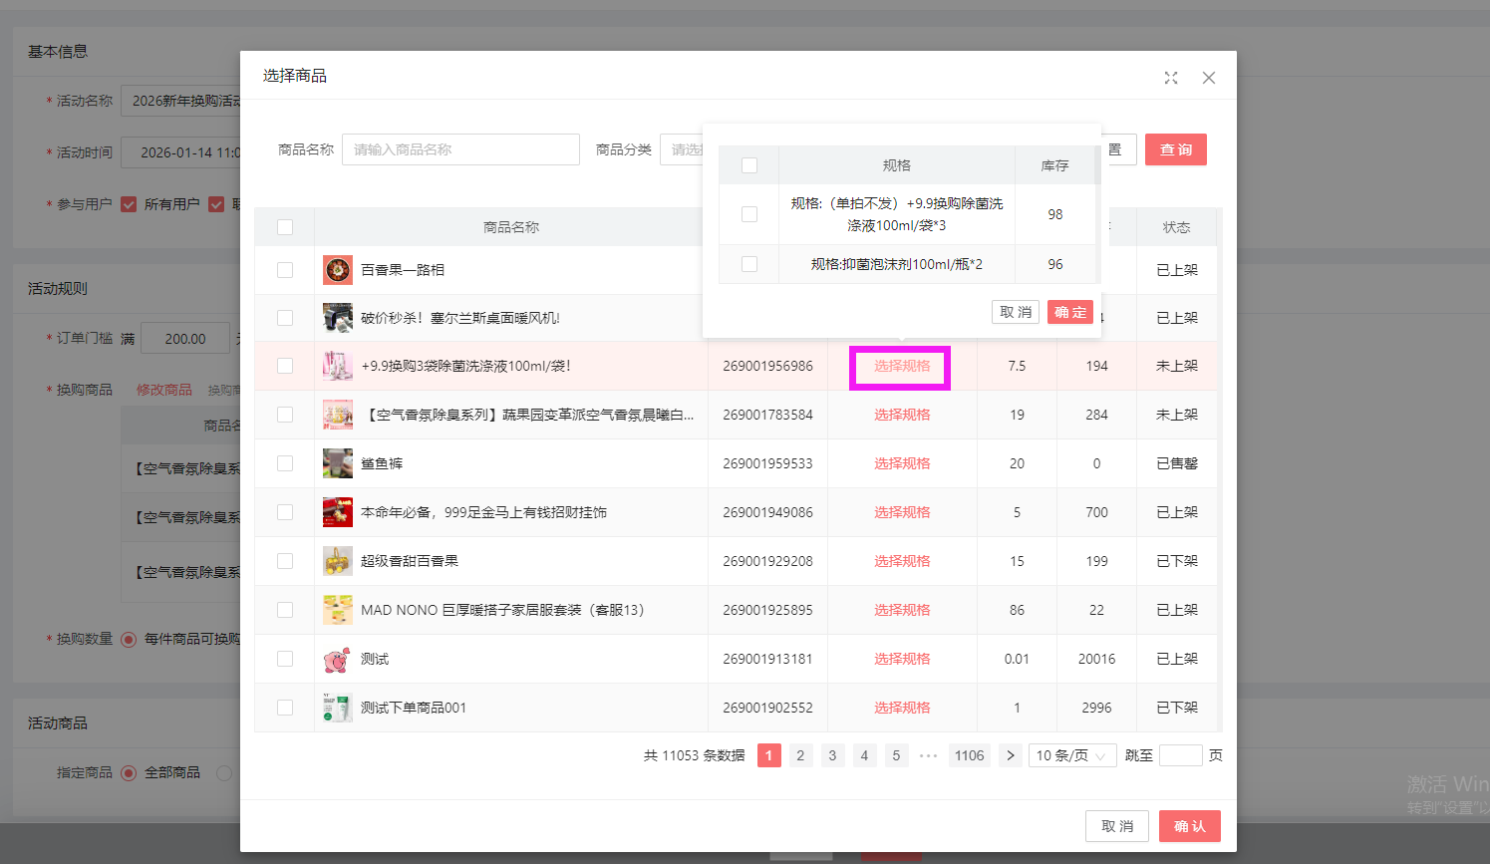Jump to last page 1106

tap(969, 755)
